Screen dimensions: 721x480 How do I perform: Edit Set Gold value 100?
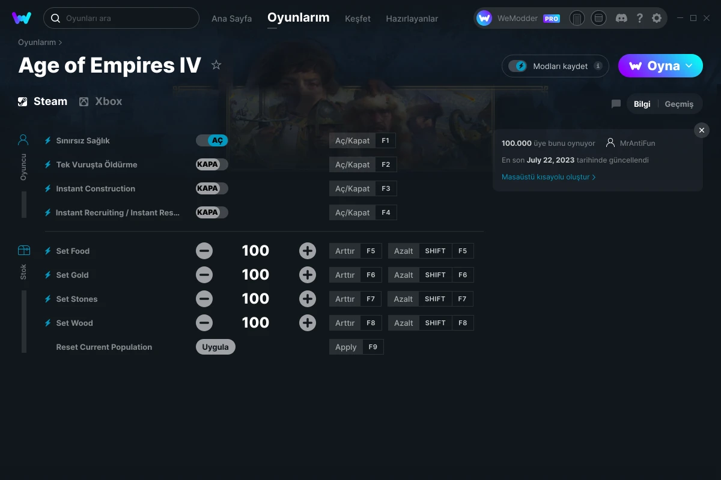click(255, 275)
